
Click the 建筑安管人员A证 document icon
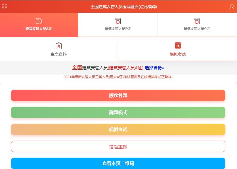(x=39, y=21)
